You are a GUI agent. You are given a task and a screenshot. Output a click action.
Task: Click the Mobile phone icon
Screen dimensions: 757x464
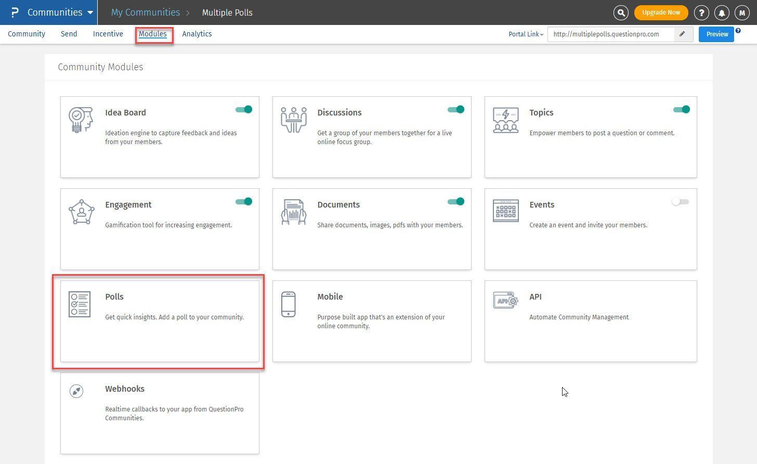pyautogui.click(x=288, y=304)
